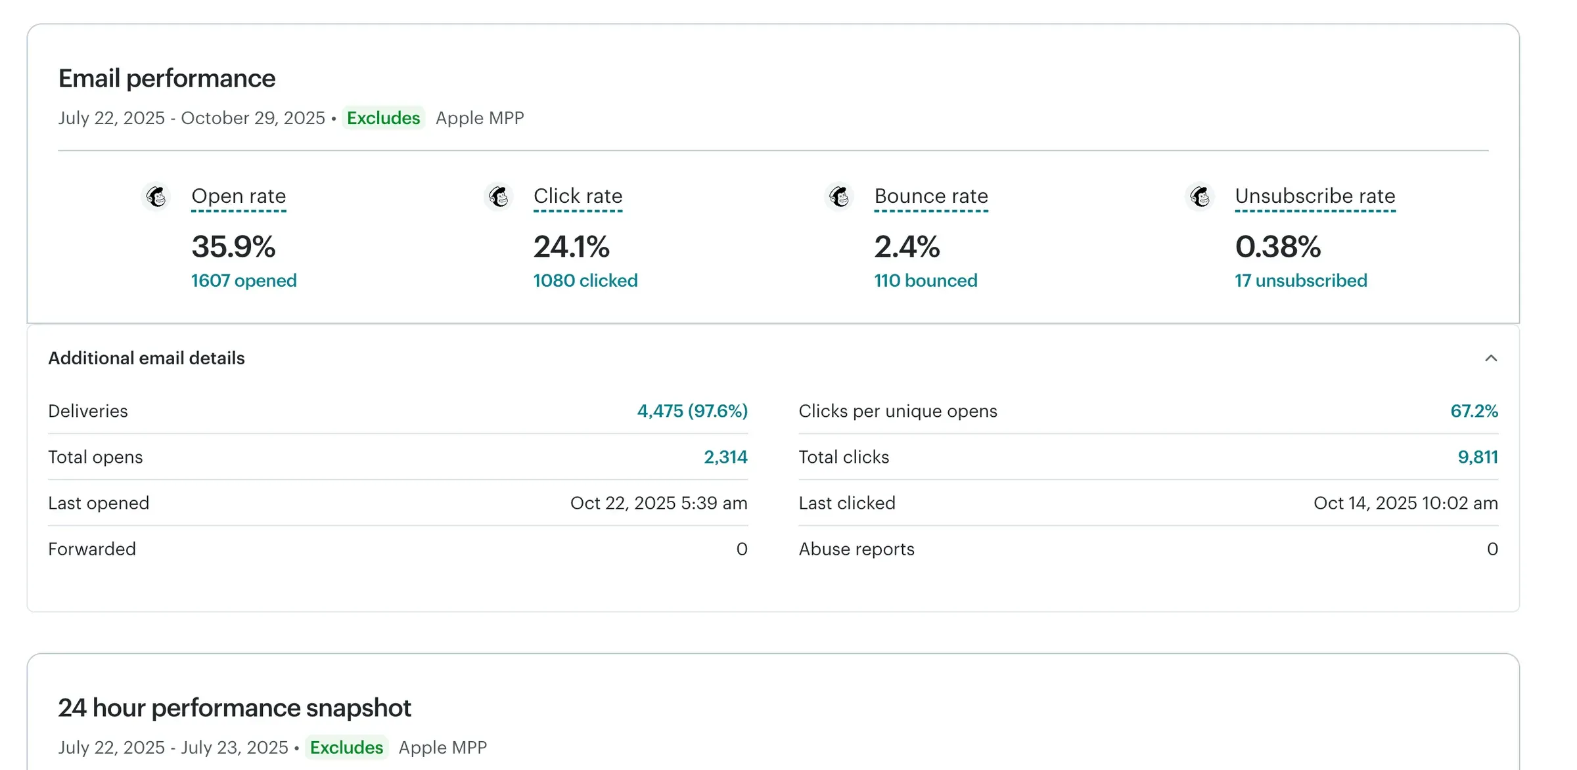Click the Email performance heading
The height and width of the screenshot is (770, 1577).
(x=167, y=79)
